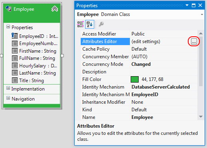Click the Cache Policy Default value
Image resolution: width=207 pixels, height=148 pixels.
pyautogui.click(x=139, y=49)
